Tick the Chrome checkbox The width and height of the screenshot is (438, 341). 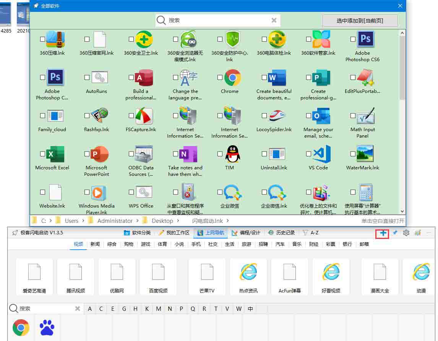pyautogui.click(x=220, y=78)
